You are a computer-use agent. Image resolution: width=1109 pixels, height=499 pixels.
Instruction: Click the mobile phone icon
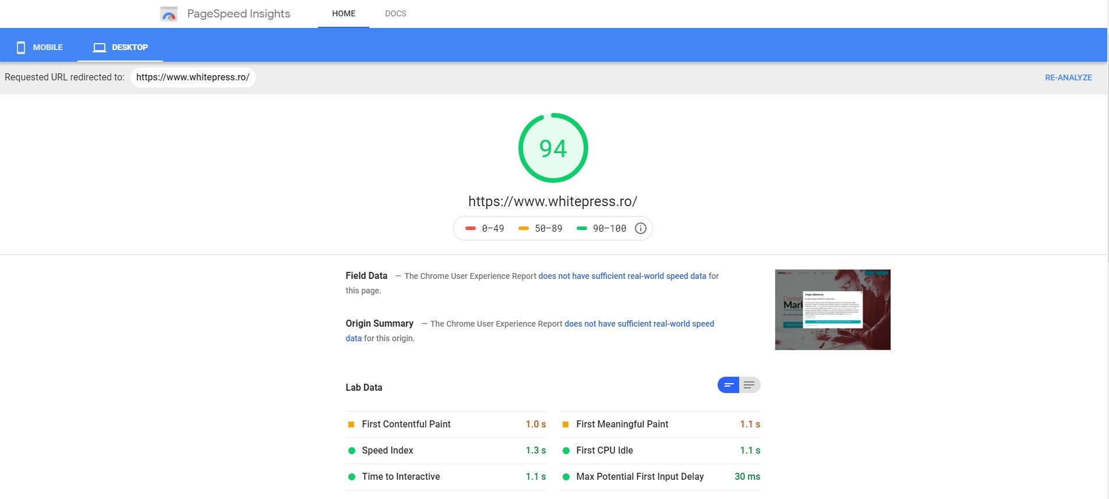[21, 48]
